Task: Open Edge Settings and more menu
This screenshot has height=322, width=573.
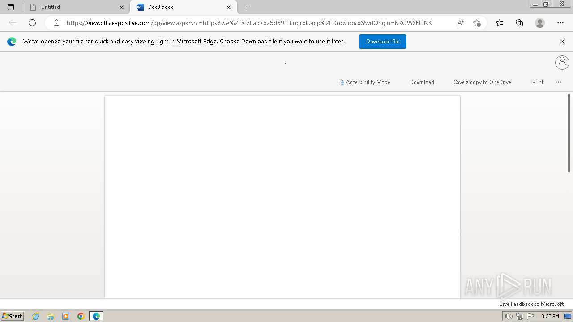Action: point(560,23)
